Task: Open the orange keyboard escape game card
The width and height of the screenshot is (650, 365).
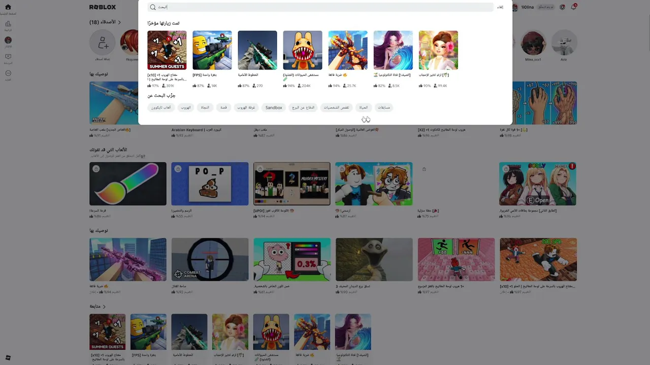Action: click(538, 260)
